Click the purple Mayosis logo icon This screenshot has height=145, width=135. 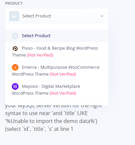(15, 86)
